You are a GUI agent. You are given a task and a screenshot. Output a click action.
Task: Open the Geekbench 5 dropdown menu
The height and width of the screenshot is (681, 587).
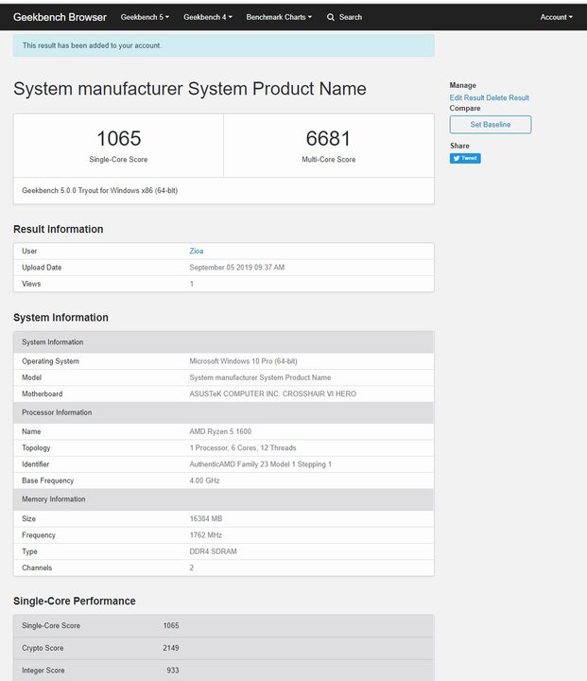tap(145, 17)
